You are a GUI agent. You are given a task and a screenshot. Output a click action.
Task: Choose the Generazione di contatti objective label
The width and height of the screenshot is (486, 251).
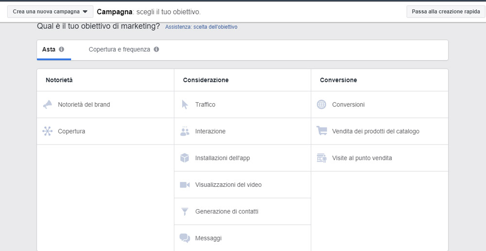226,212
